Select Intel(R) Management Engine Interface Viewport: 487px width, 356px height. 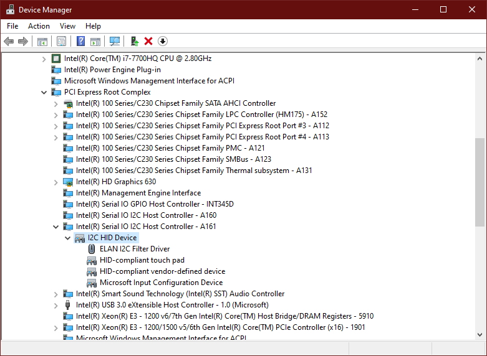[138, 193]
